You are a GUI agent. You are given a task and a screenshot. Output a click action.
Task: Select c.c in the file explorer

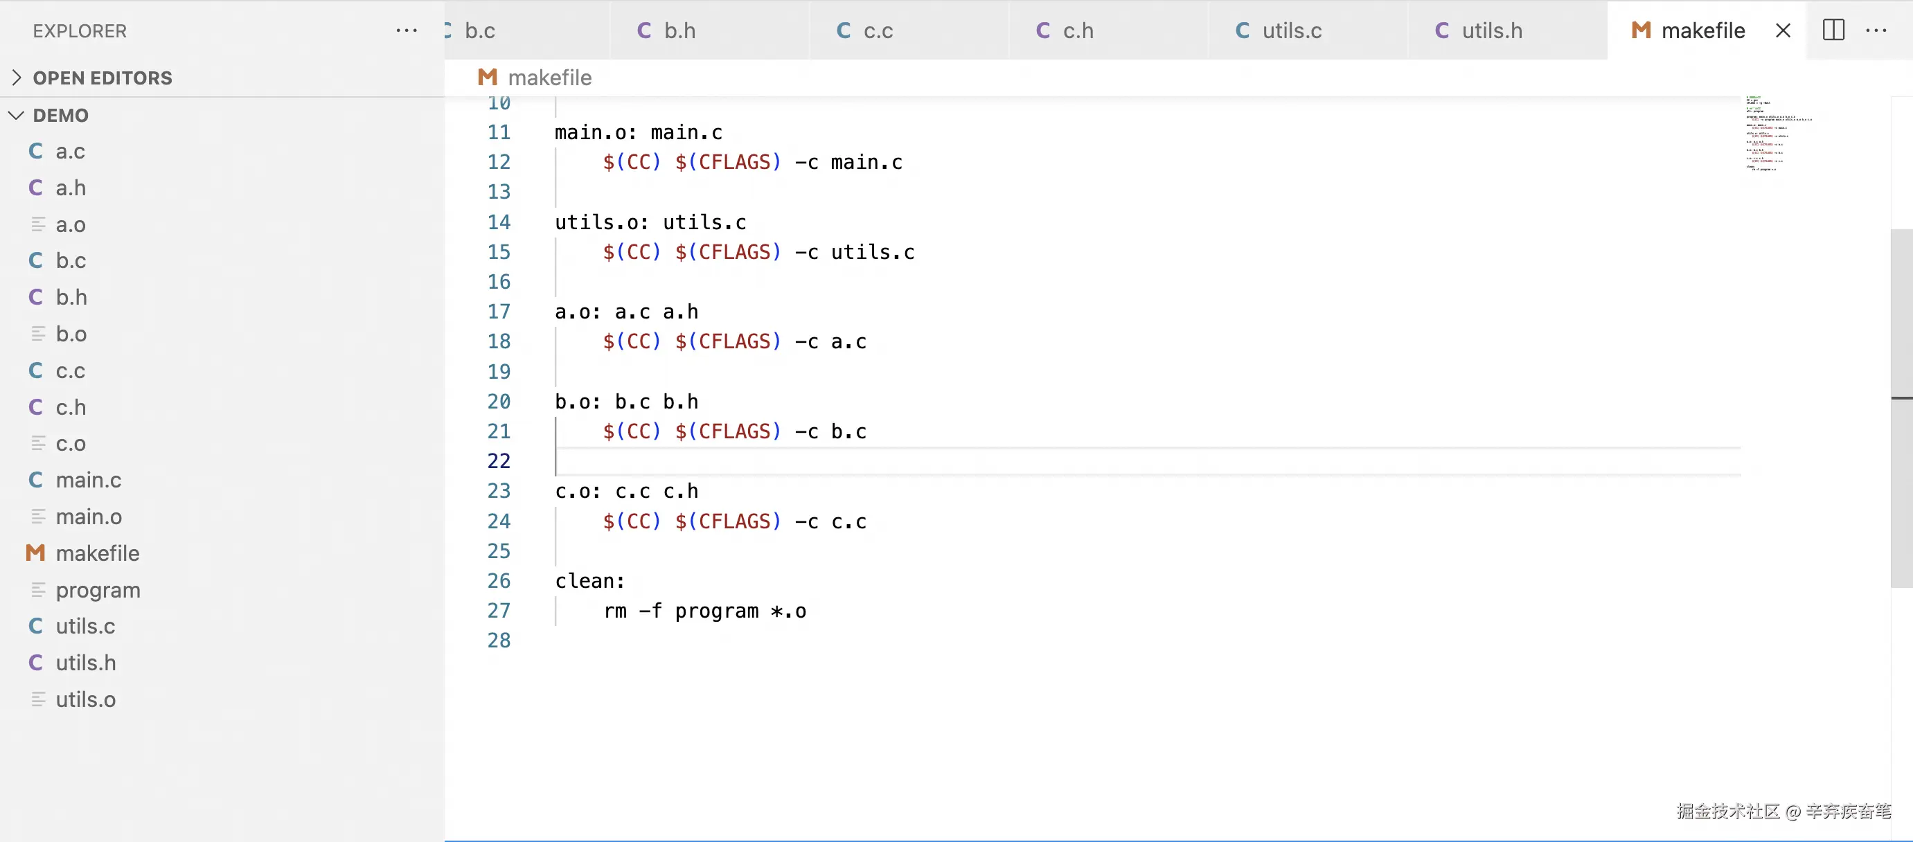click(70, 370)
